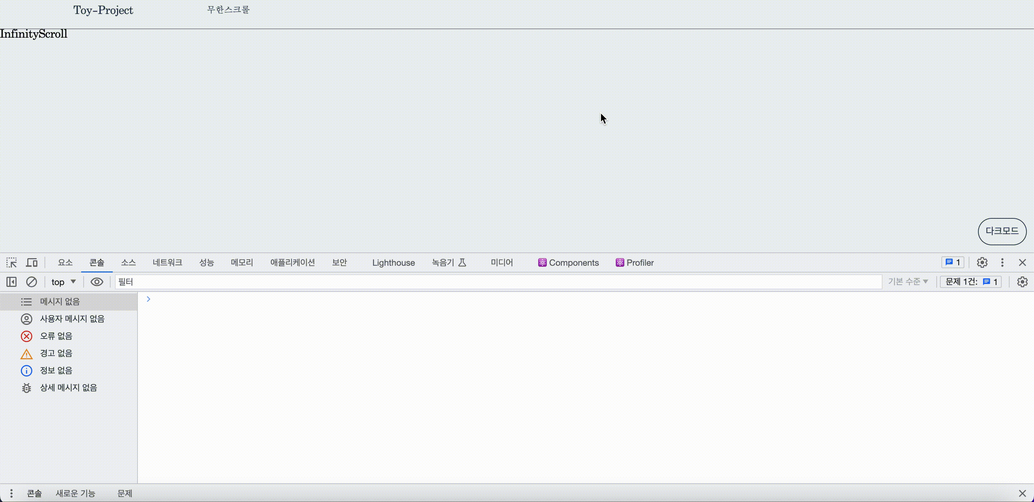The width and height of the screenshot is (1034, 502).
Task: Open the top context dropdown
Action: tap(64, 282)
